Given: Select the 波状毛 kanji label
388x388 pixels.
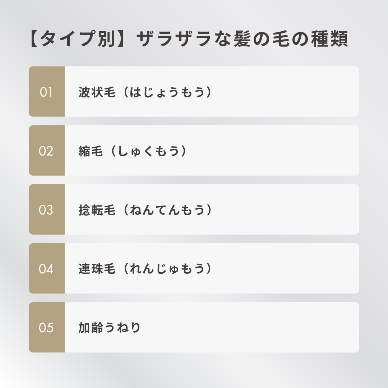Looking at the screenshot, I should click(x=97, y=92).
